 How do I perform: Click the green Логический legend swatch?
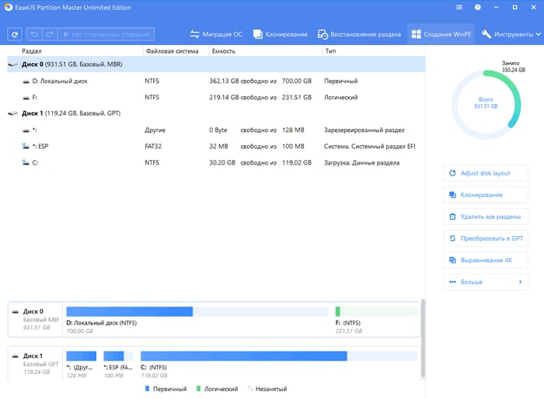pos(198,389)
